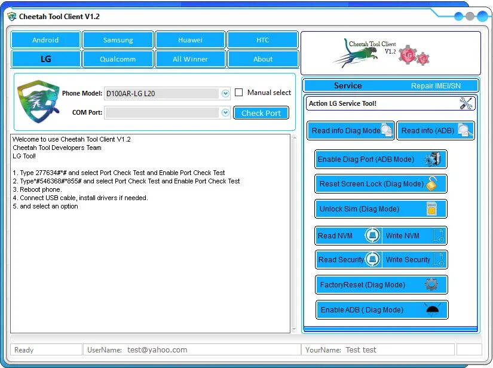Expand the COM Port dropdown arrow
The width and height of the screenshot is (493, 368).
(225, 112)
